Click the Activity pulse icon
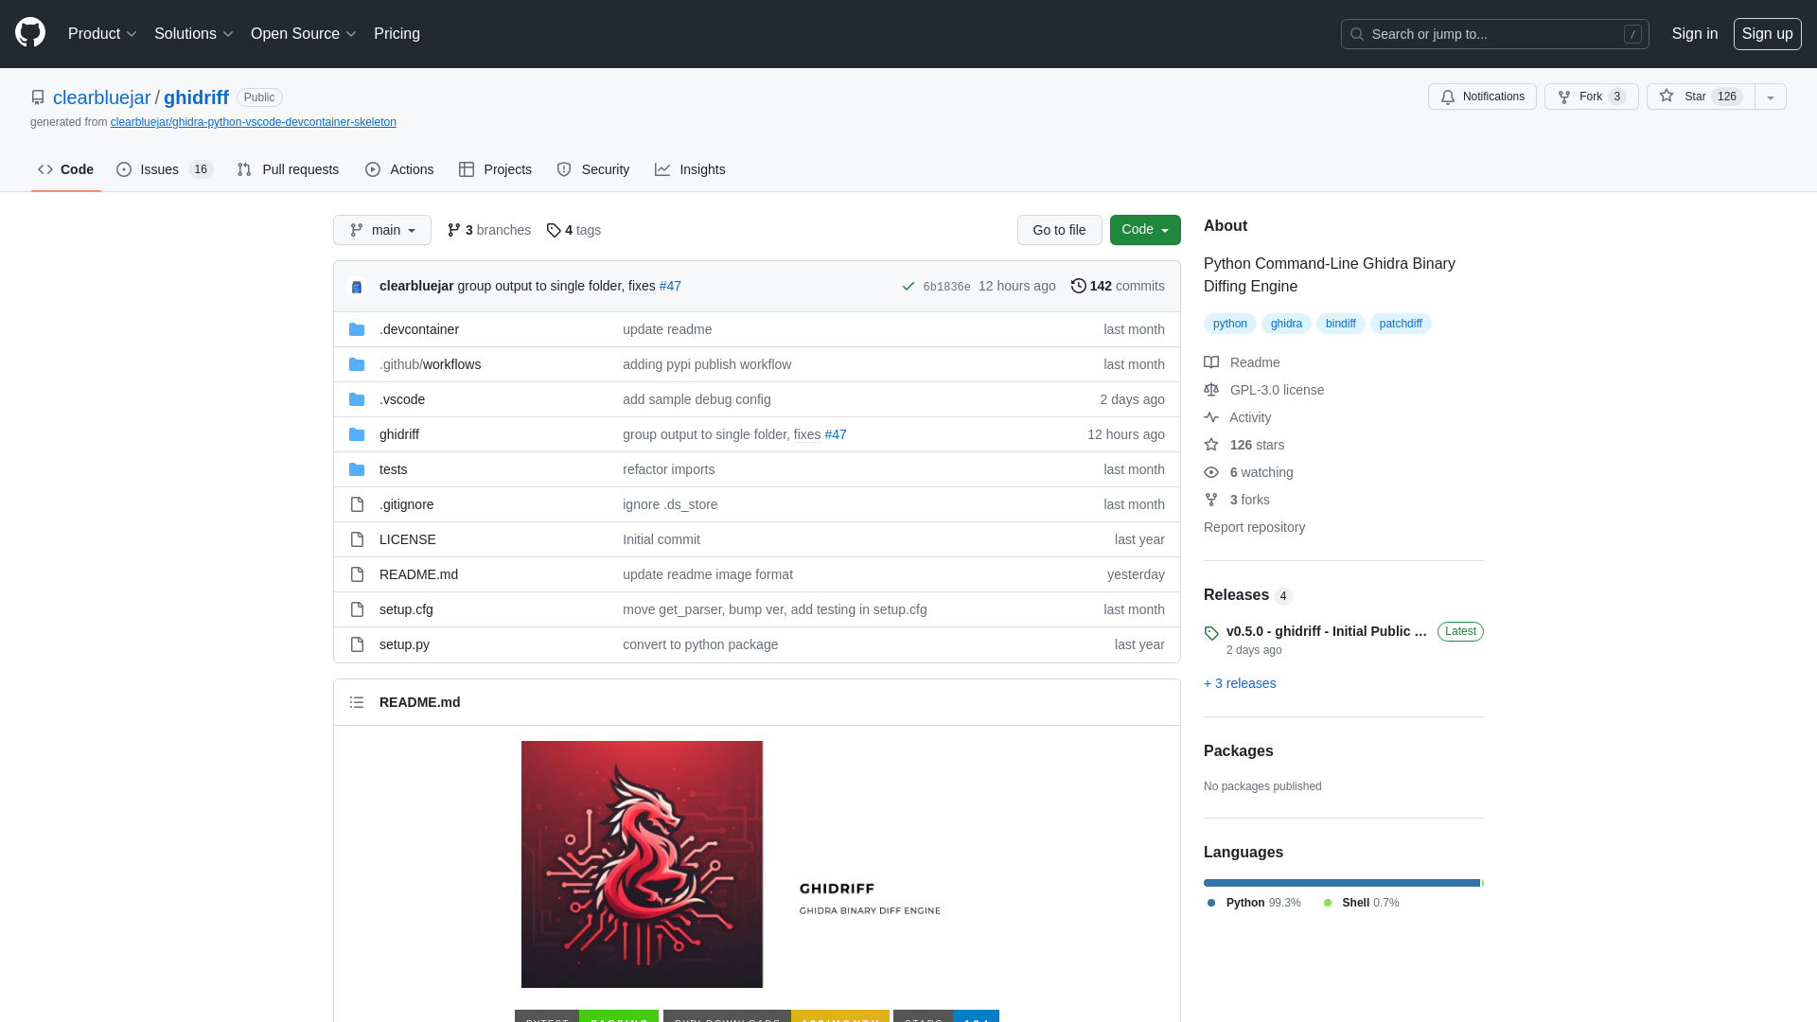1817x1022 pixels. (x=1210, y=416)
